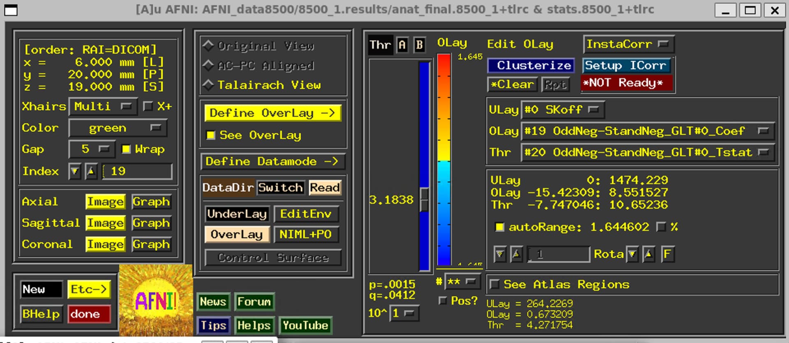Viewport: 789px width, 343px height.
Task: Click the F flip button beside Rota
Action: [667, 254]
